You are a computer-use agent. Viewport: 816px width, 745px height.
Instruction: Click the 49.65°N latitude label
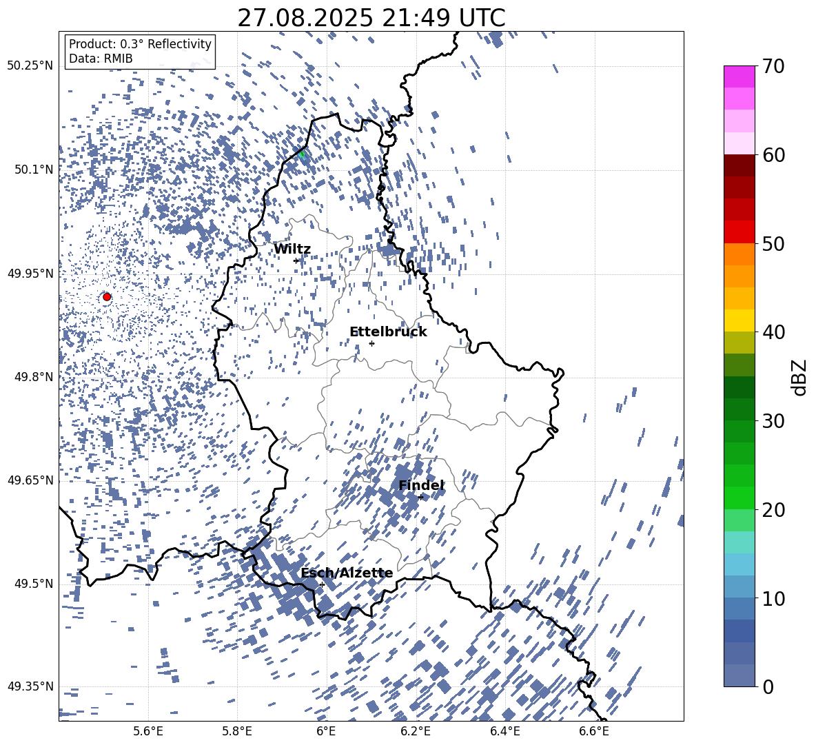coord(30,480)
